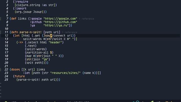Image resolution: width=181 pixels, height=102 pixels.
Task: Click the "https://github.com" string
Action: (60, 22)
